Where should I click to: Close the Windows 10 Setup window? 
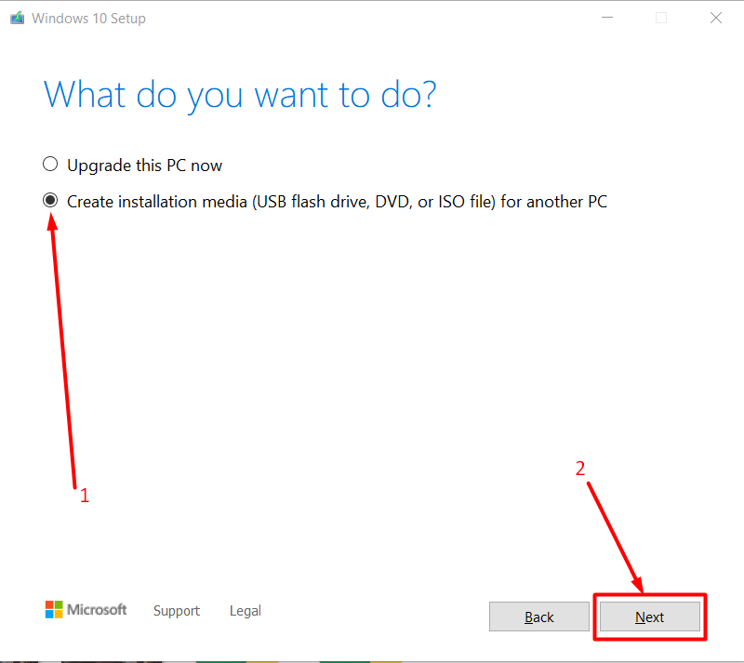point(716,18)
